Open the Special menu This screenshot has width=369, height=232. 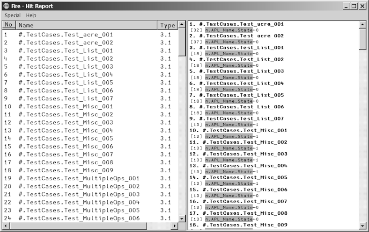[13, 15]
